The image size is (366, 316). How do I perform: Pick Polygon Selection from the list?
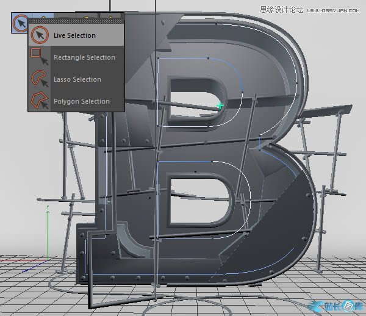[81, 101]
